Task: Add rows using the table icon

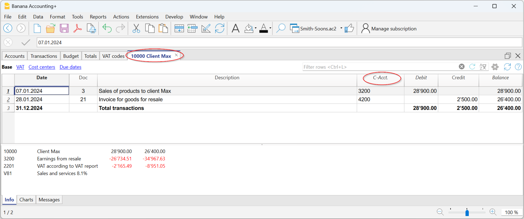Action: (179, 28)
